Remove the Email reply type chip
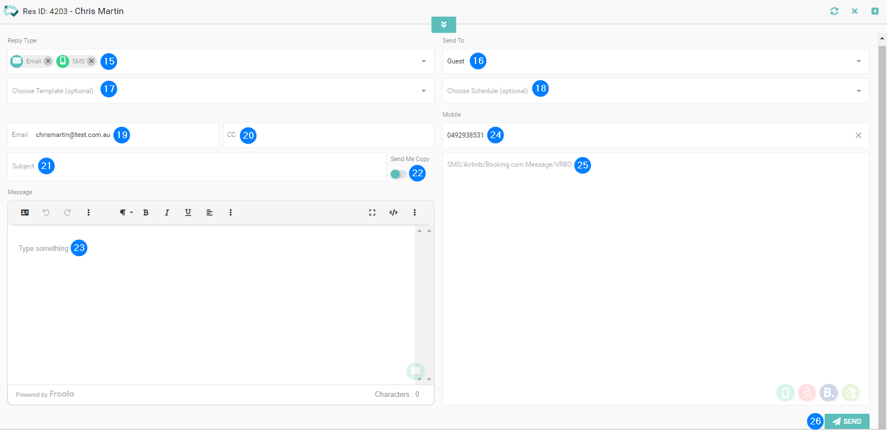Image resolution: width=887 pixels, height=430 pixels. [x=48, y=61]
